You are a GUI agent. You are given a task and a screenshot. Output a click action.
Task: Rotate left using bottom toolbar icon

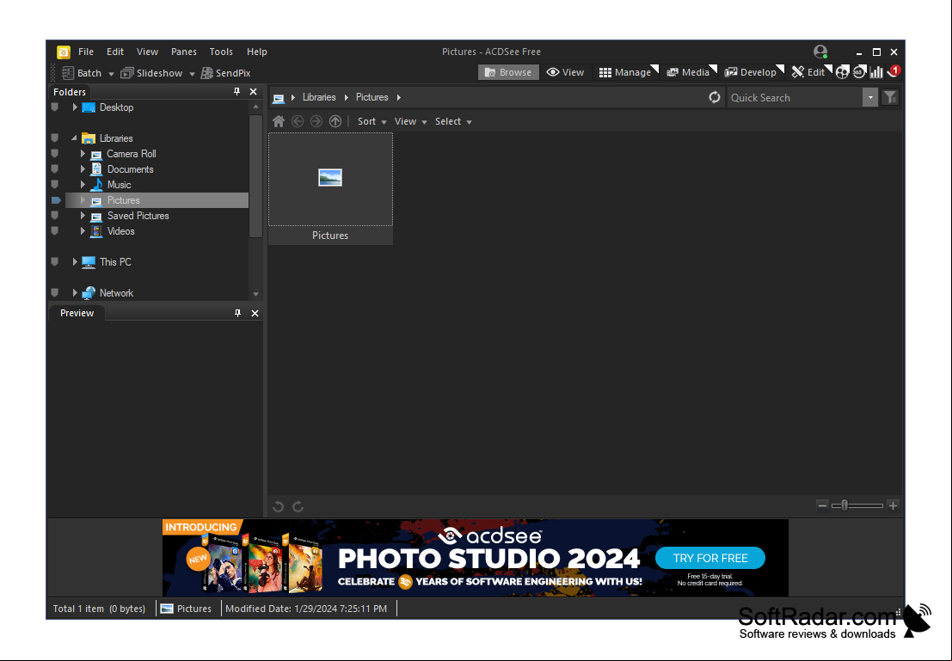tap(278, 506)
